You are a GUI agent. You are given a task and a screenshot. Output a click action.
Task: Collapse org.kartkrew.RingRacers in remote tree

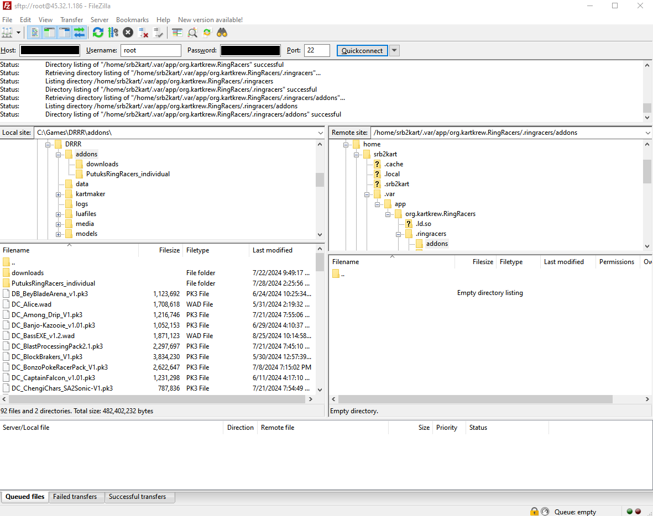pos(388,214)
